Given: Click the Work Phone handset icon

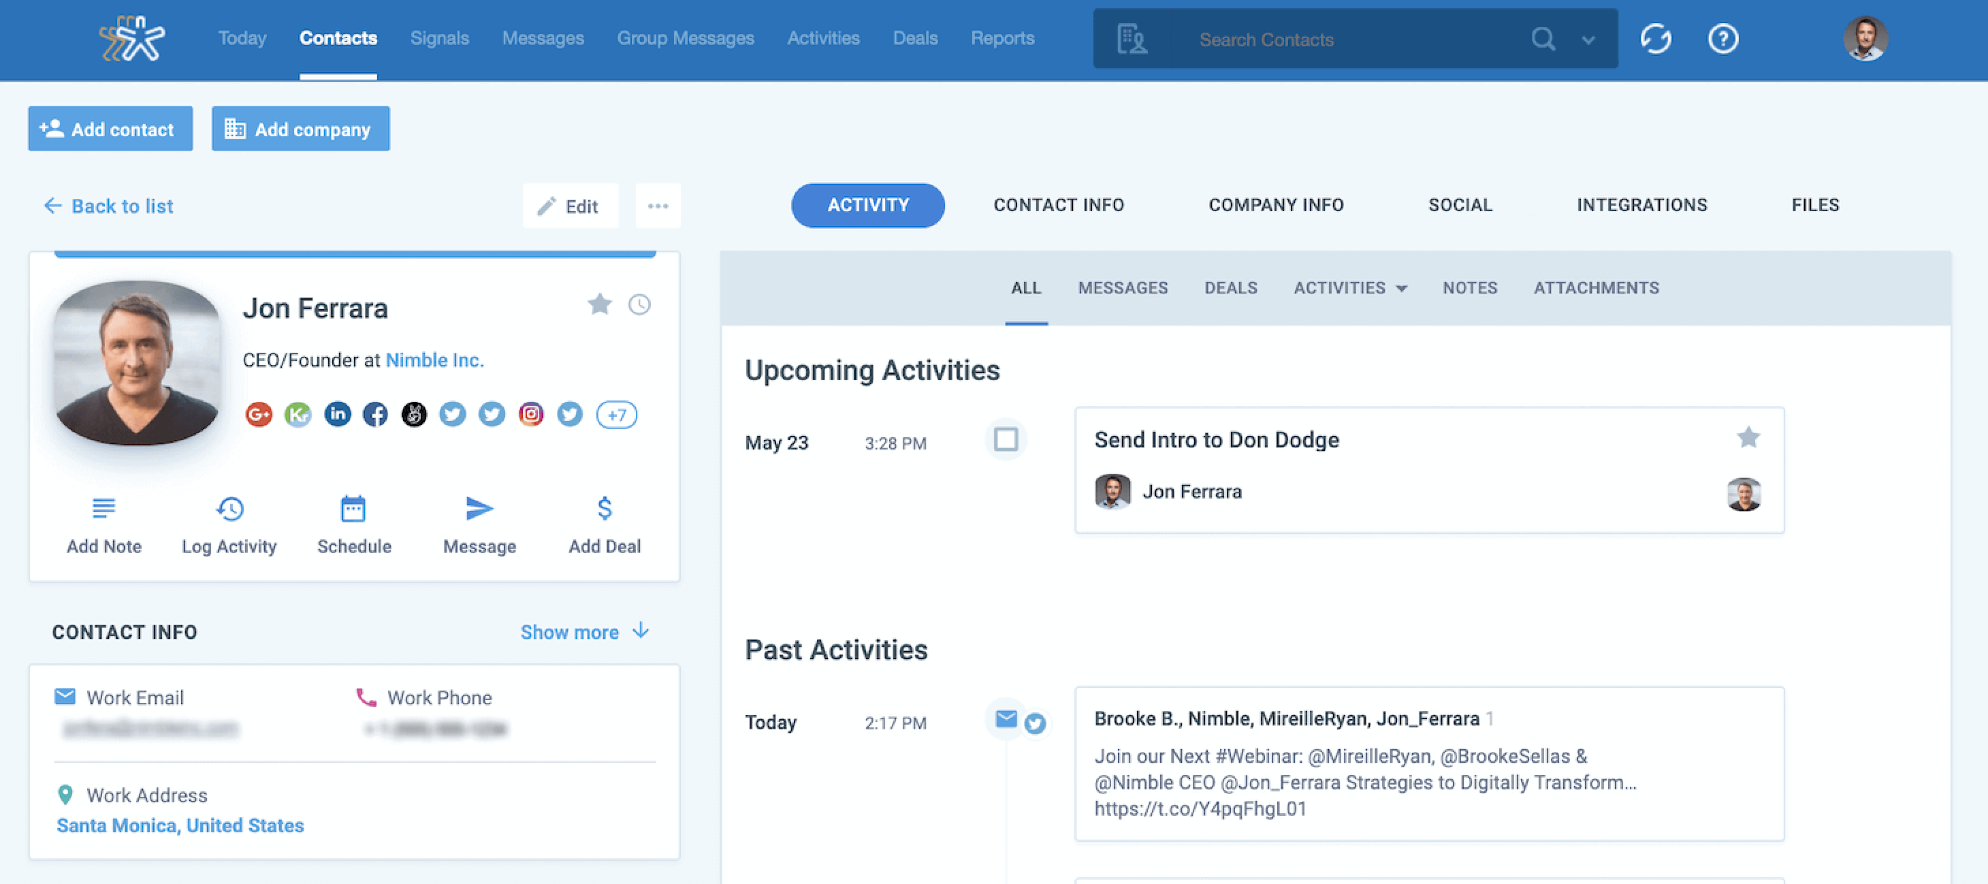Looking at the screenshot, I should click(366, 697).
